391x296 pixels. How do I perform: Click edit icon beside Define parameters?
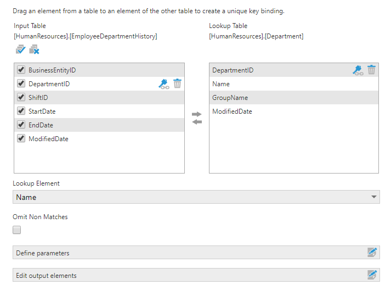372,253
